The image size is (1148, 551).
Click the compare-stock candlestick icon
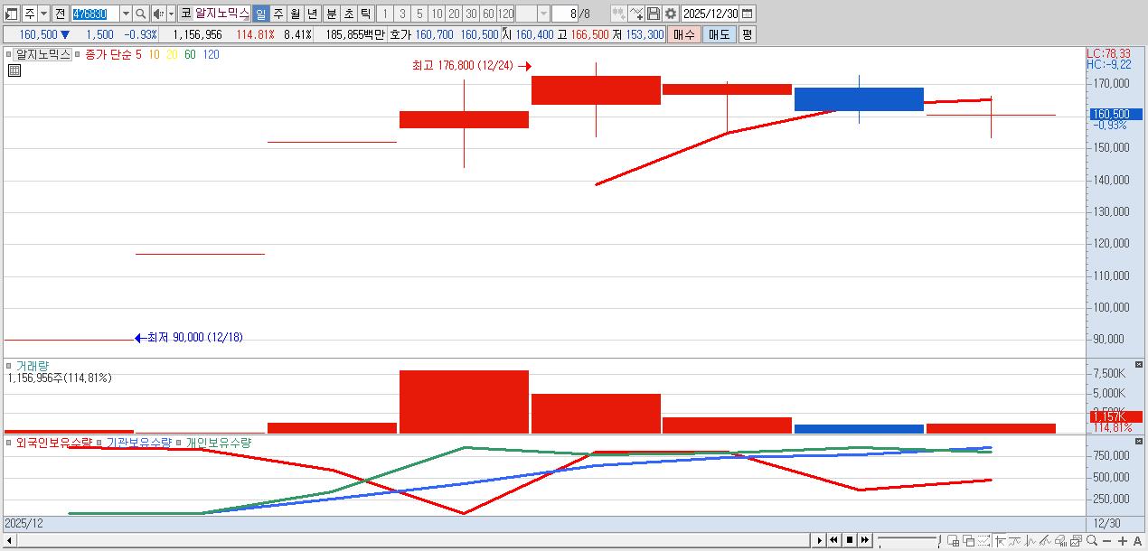[x=618, y=14]
